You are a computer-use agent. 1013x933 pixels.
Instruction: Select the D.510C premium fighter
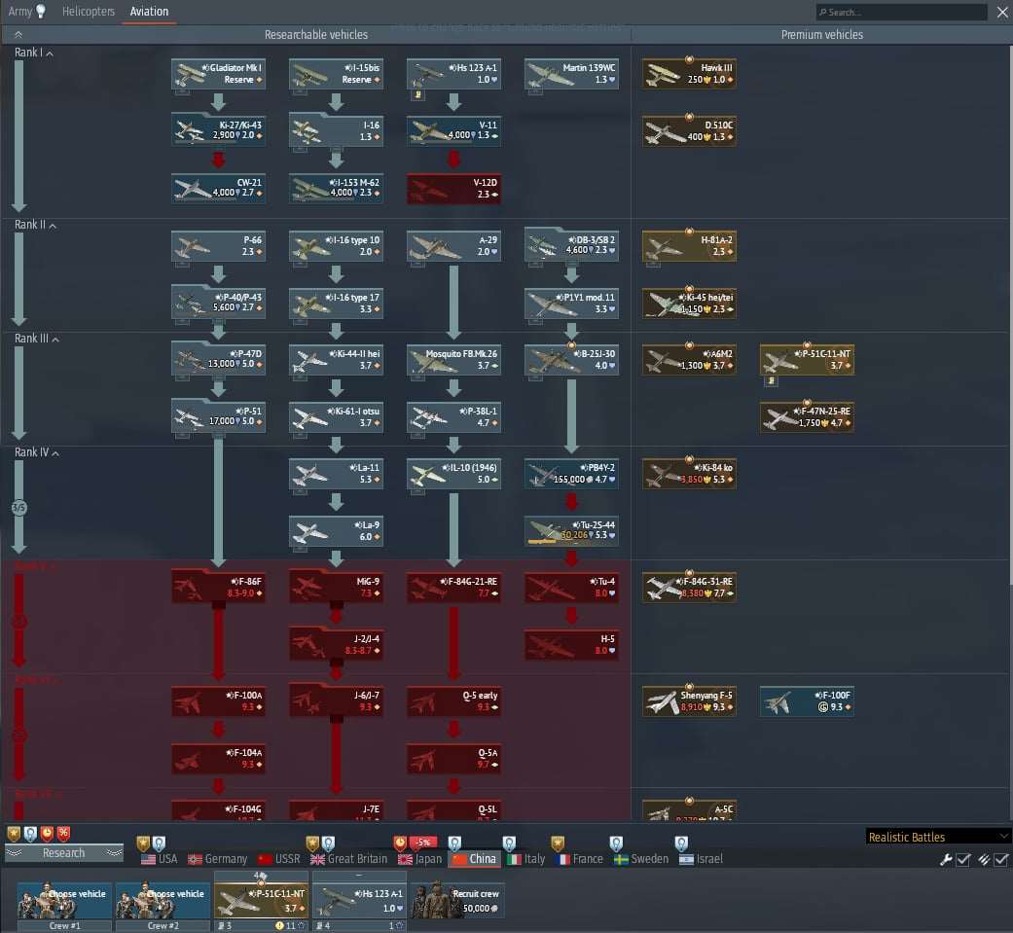point(689,131)
